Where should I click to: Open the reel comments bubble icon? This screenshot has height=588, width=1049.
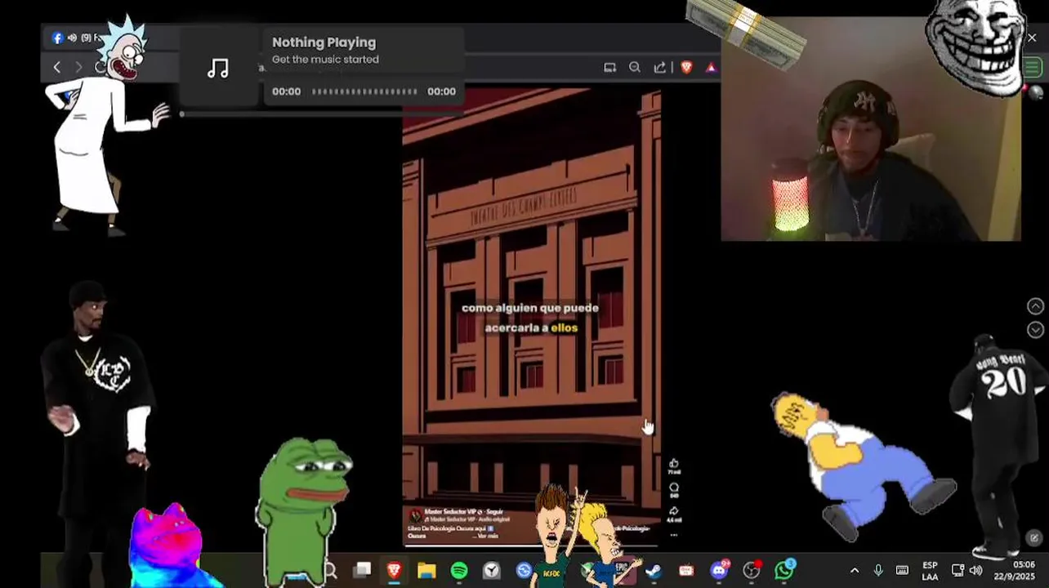pos(674,488)
